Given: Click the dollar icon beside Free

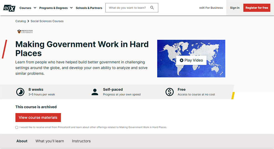Looking at the screenshot, I should coord(169,92).
